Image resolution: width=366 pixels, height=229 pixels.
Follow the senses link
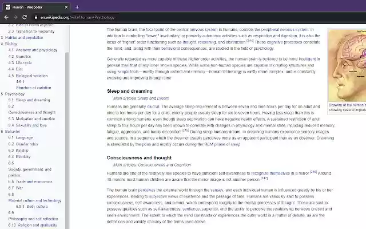[217, 190]
